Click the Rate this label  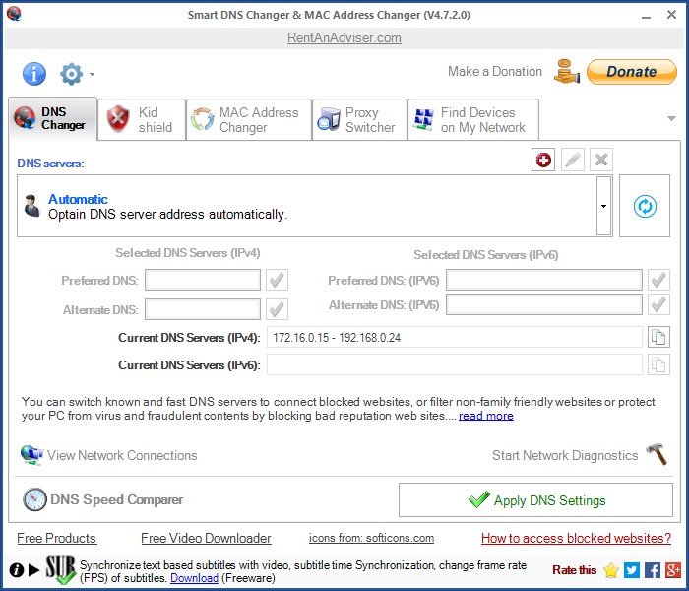pyautogui.click(x=574, y=570)
